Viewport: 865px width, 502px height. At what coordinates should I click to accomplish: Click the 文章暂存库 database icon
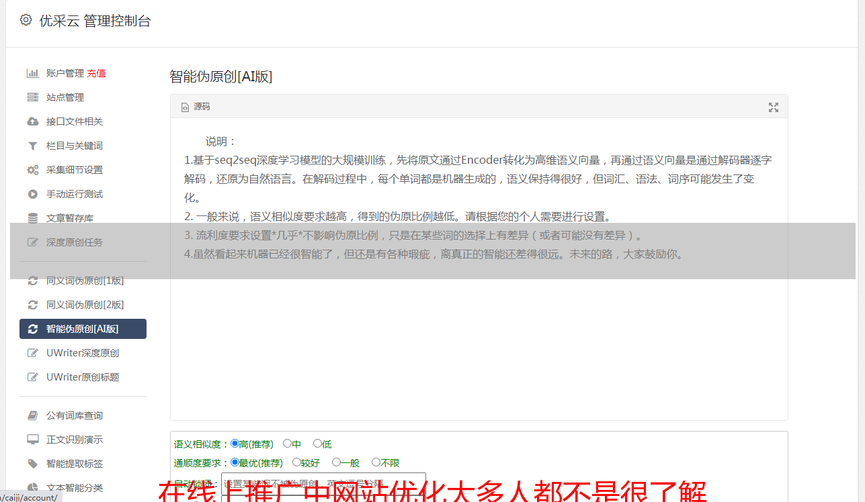(x=32, y=218)
